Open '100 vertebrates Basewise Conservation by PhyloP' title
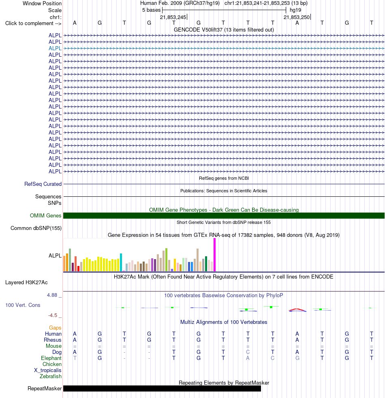 [x=224, y=296]
